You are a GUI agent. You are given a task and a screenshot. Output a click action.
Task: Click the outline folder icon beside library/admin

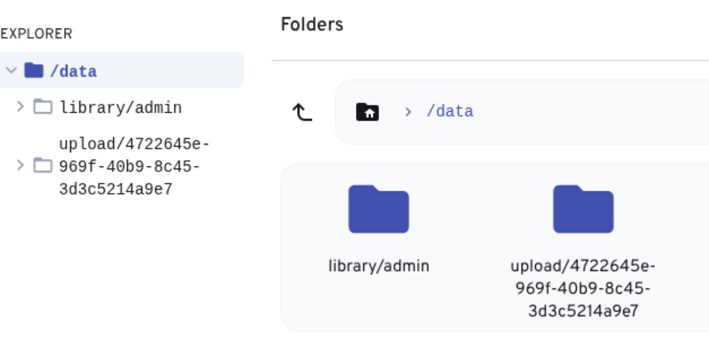coord(43,107)
